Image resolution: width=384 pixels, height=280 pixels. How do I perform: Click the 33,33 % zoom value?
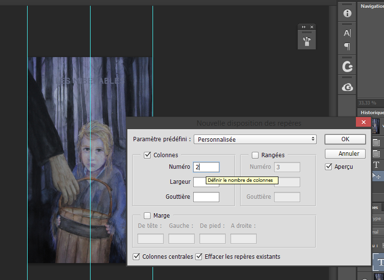pyautogui.click(x=368, y=103)
